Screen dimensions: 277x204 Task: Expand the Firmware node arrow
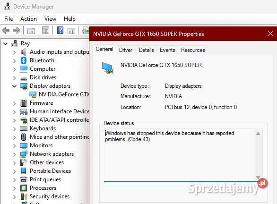[15, 103]
